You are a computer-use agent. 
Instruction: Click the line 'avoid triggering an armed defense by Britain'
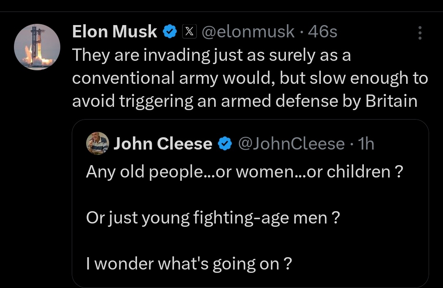(x=244, y=101)
